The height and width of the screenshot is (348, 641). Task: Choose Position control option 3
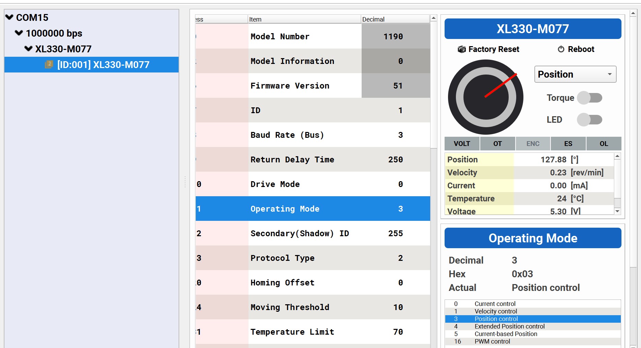tap(533, 319)
